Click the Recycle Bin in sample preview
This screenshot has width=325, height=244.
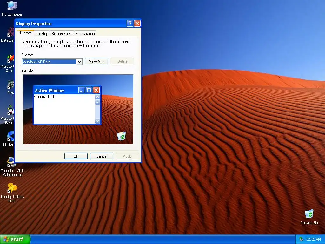pyautogui.click(x=122, y=136)
